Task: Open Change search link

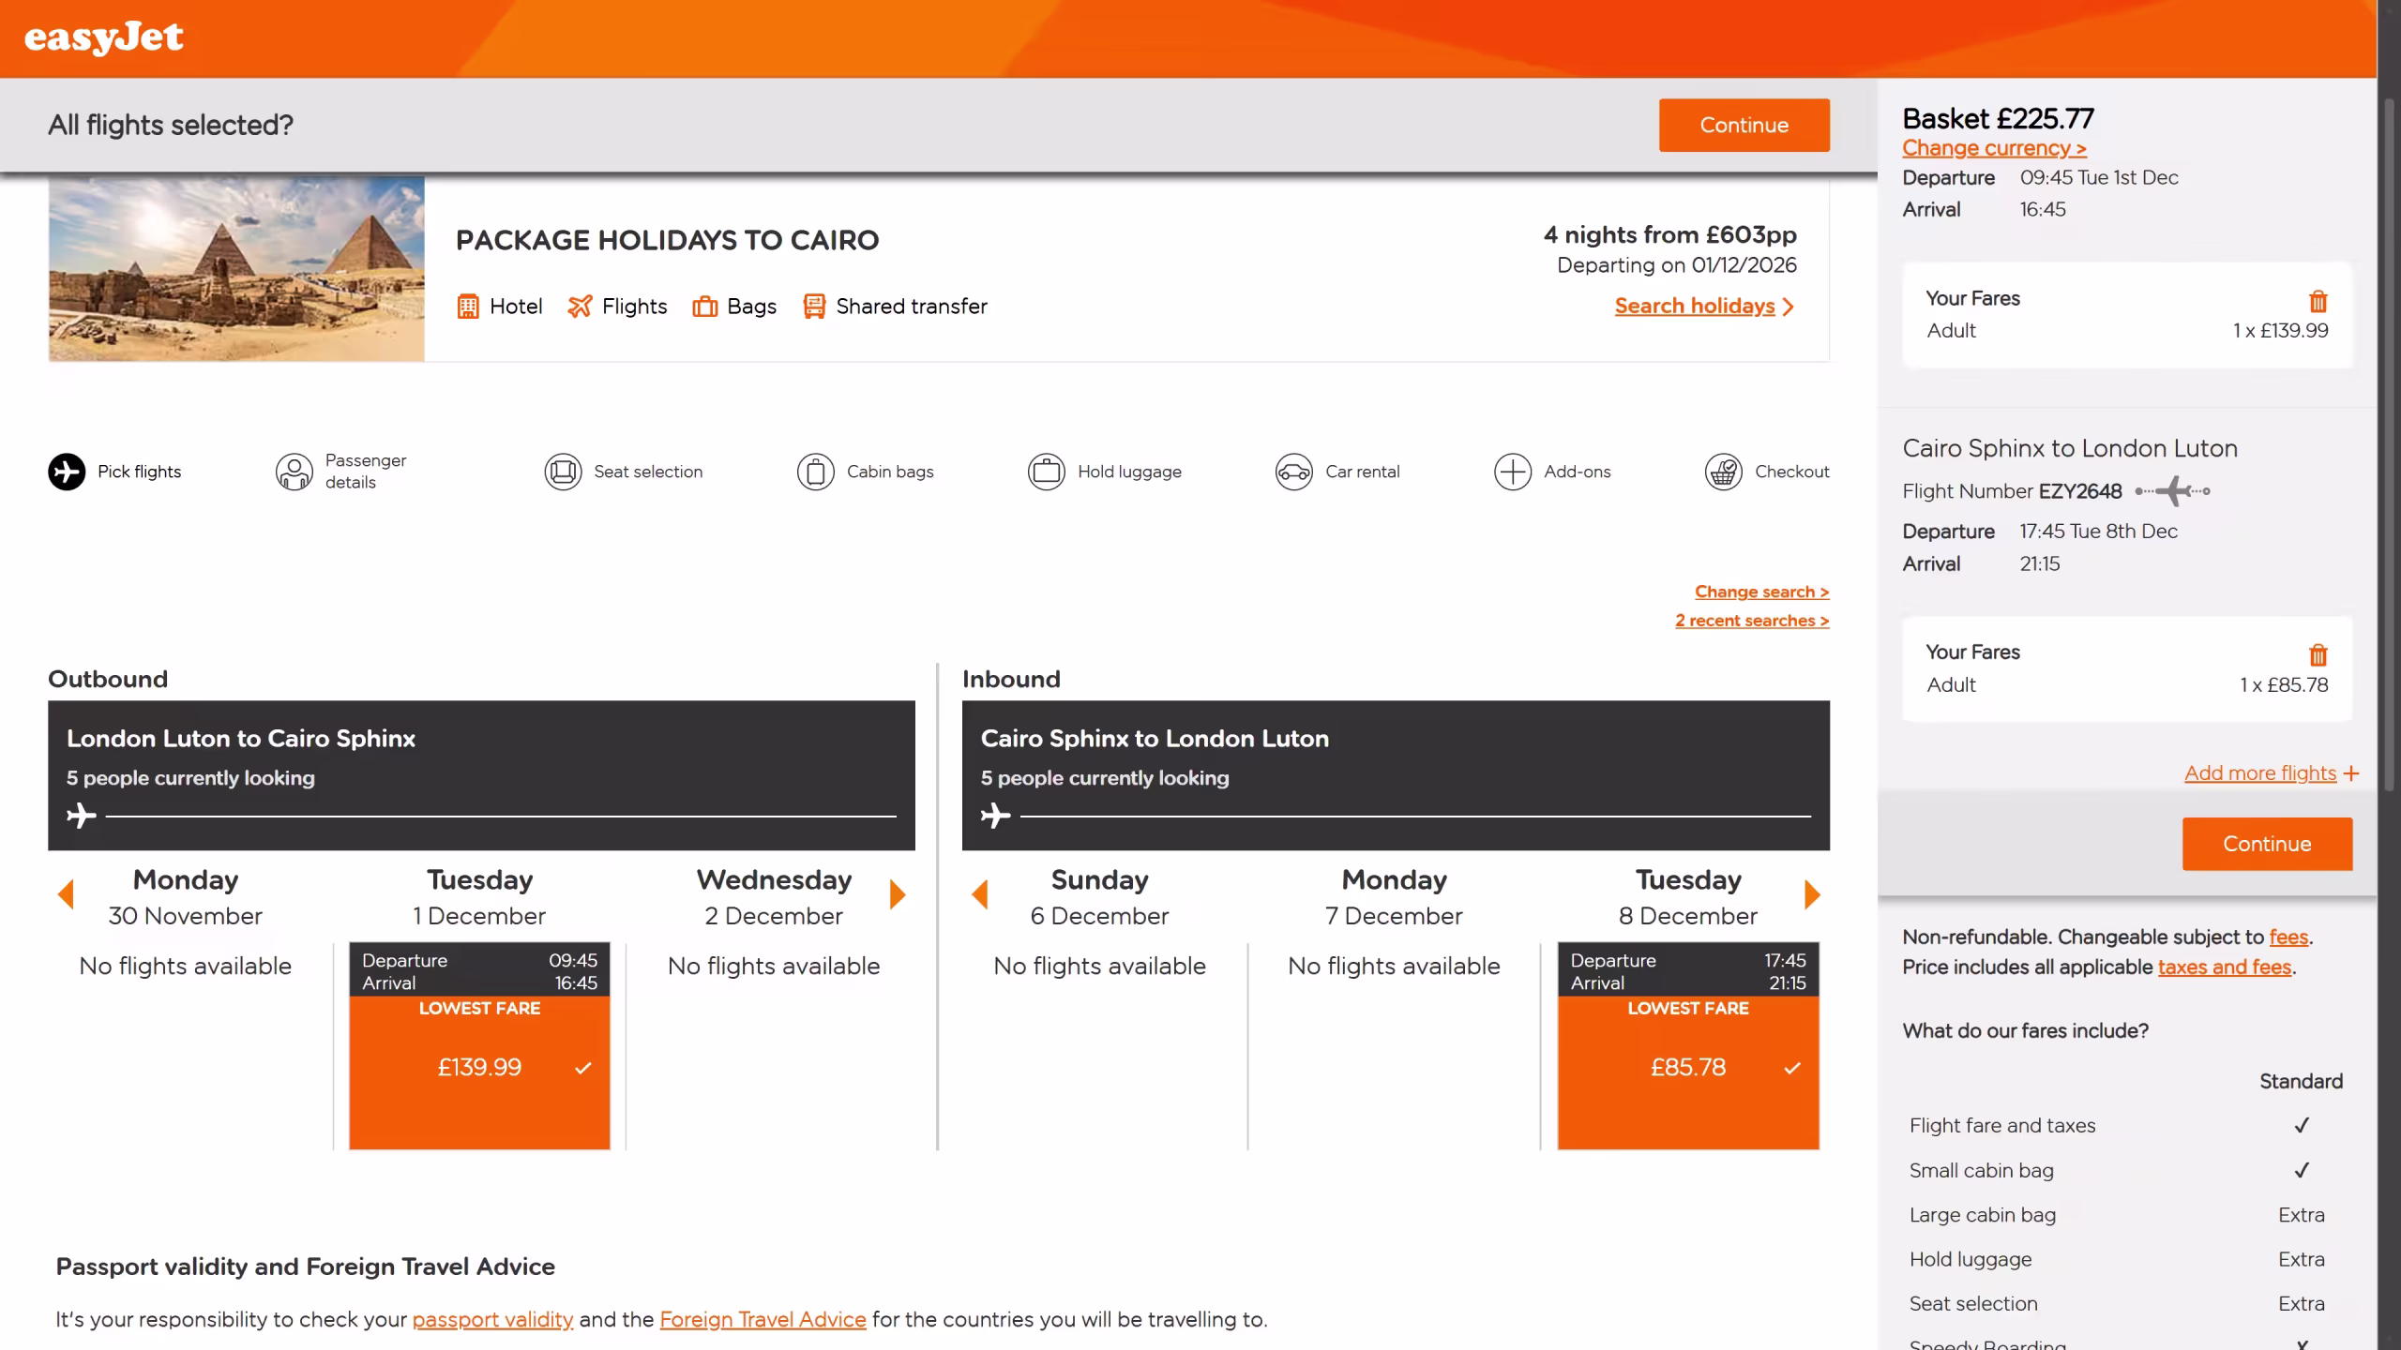Action: [1761, 592]
